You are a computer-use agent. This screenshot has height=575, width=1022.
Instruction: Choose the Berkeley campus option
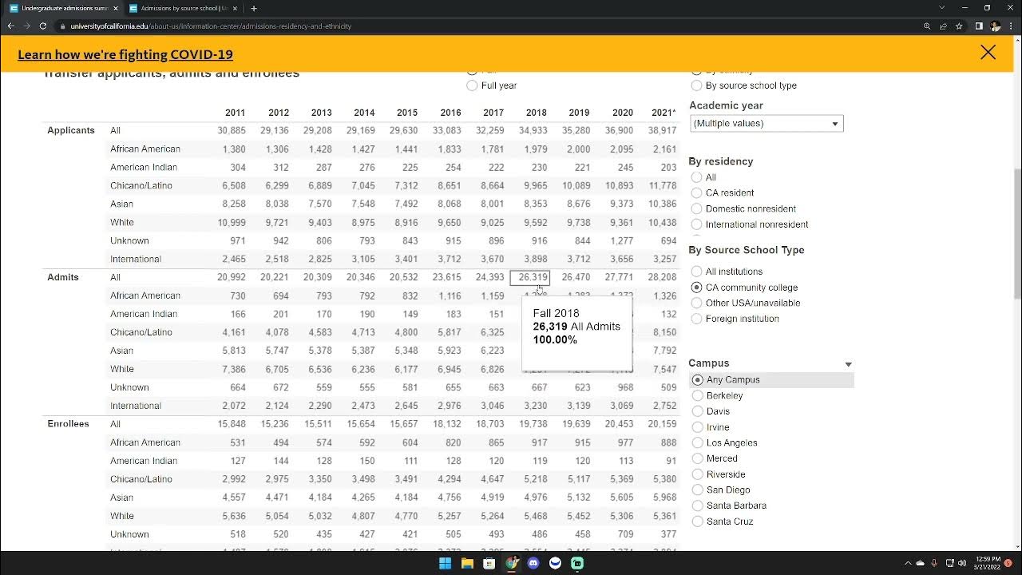(x=698, y=395)
